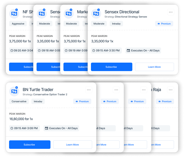Open Learn More for Sensex Directional

pos(154,67)
